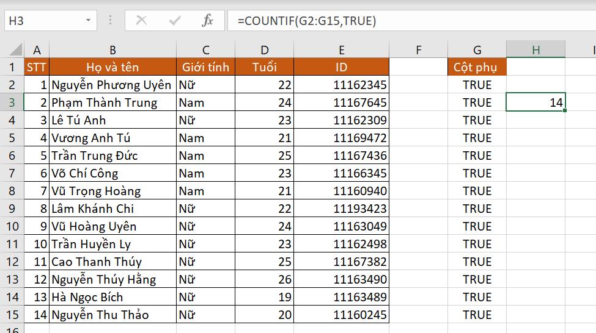
Task: Click the name 'Cao Thanh Thúy'
Action: click(97, 262)
